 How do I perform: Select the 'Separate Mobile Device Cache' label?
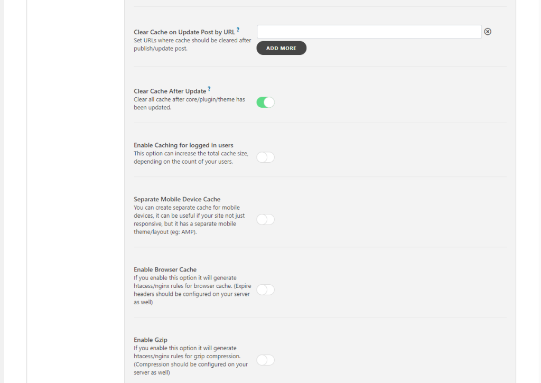[x=177, y=200]
